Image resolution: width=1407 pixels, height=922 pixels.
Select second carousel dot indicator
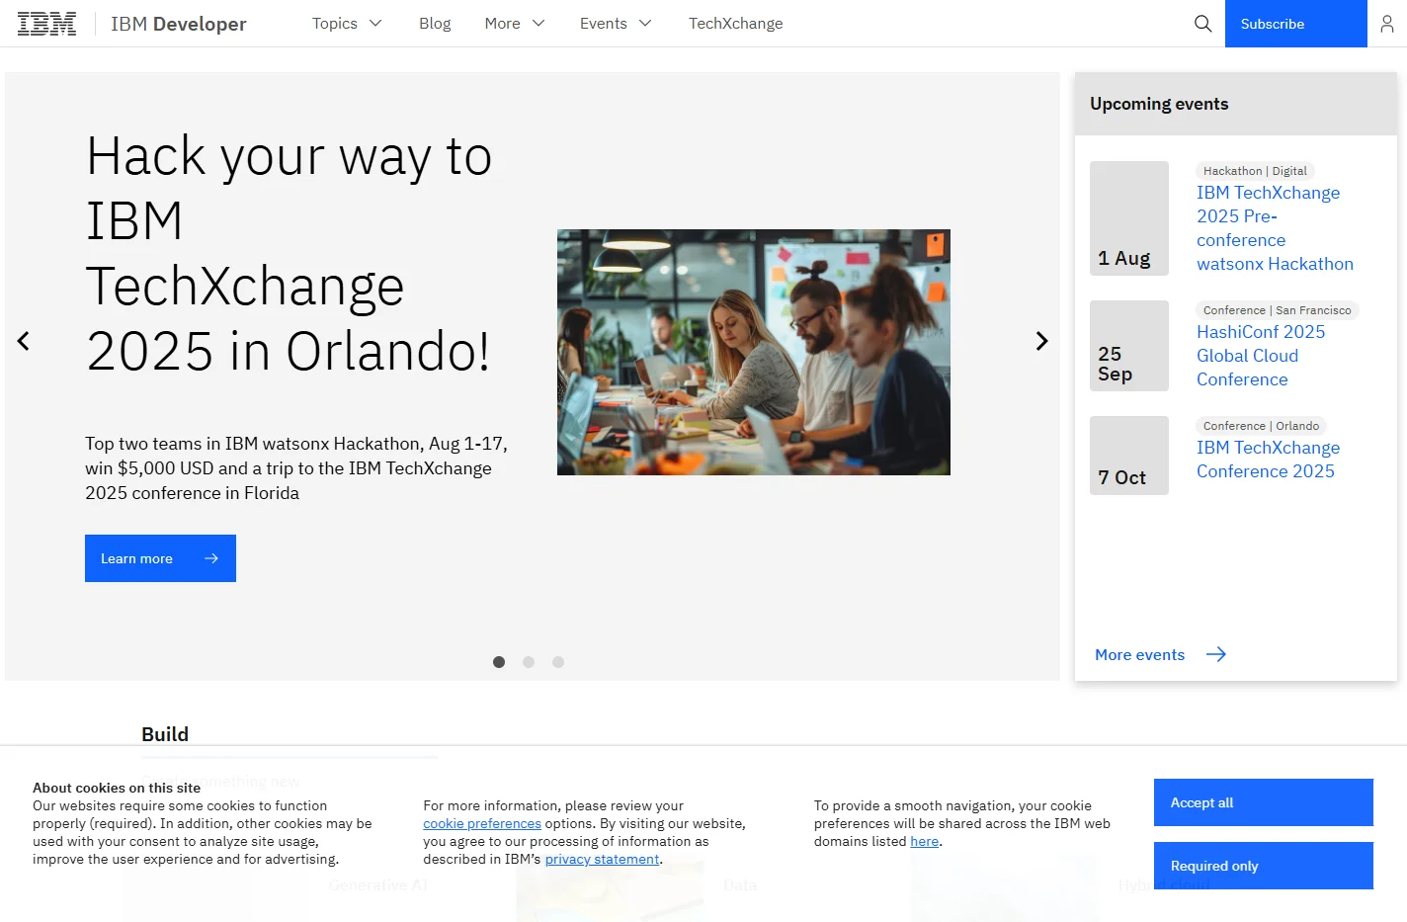coord(529,662)
